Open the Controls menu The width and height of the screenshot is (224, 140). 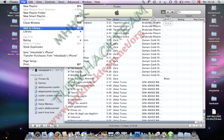(50, 2)
